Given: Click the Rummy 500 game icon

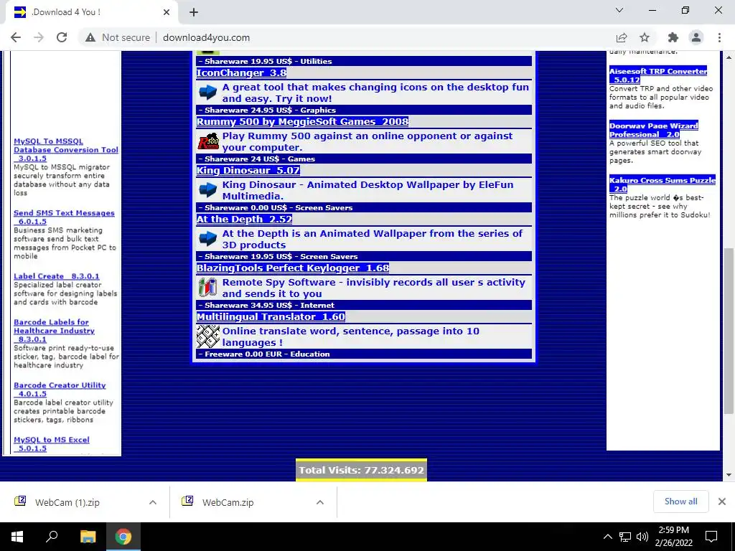Looking at the screenshot, I should (207, 141).
